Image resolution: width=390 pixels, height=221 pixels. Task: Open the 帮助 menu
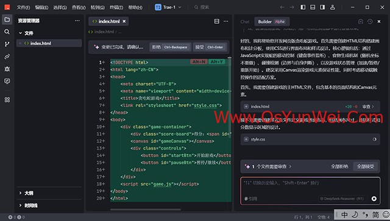pos(135,7)
